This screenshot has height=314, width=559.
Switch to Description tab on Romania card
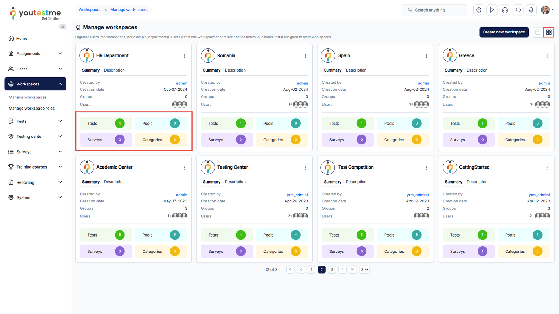point(235,70)
